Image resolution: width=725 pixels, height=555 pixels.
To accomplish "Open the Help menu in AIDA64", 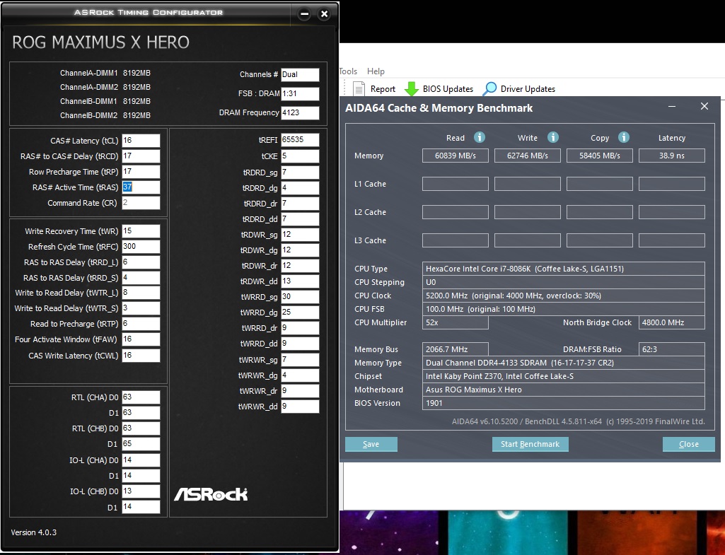I will (376, 71).
